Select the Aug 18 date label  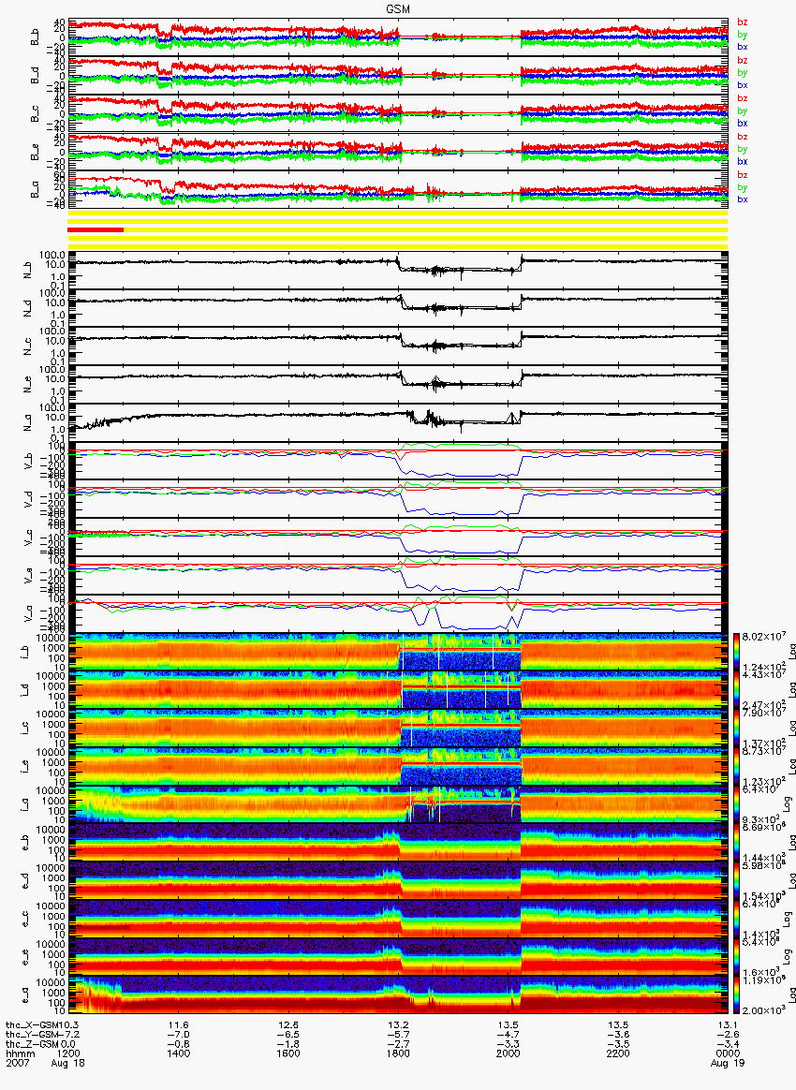pyautogui.click(x=67, y=1064)
